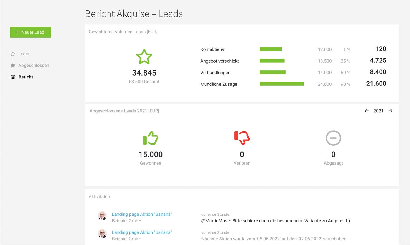Click the Verhandlungen row label
Image resolution: width=410 pixels, height=245 pixels.
215,73
